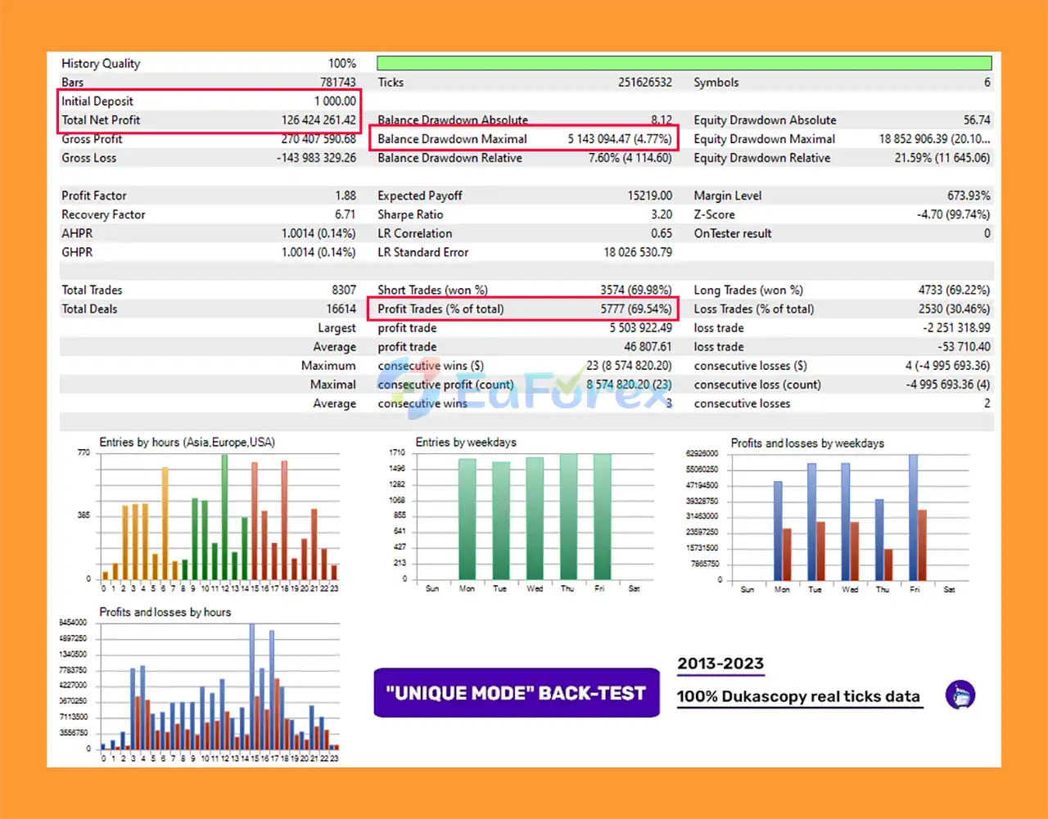Select the Initial Deposit value 1 000.00
The height and width of the screenshot is (819, 1048).
[x=335, y=101]
